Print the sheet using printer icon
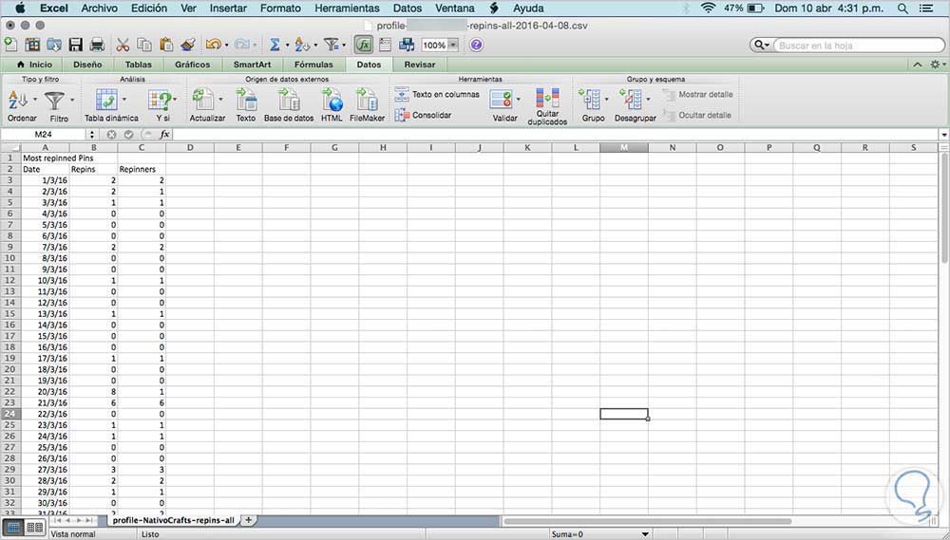Screen dimensions: 950x540 click(97, 45)
